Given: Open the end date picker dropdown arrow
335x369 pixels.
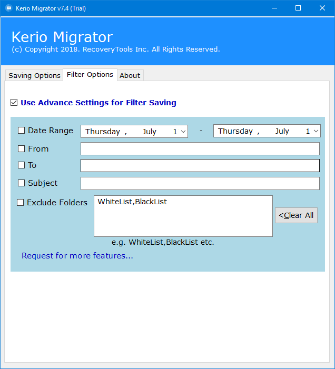Looking at the screenshot, I should pos(316,131).
